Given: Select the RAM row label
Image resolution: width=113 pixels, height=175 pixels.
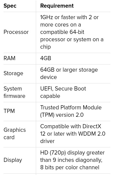Looking at the screenshot, I should (10, 58).
